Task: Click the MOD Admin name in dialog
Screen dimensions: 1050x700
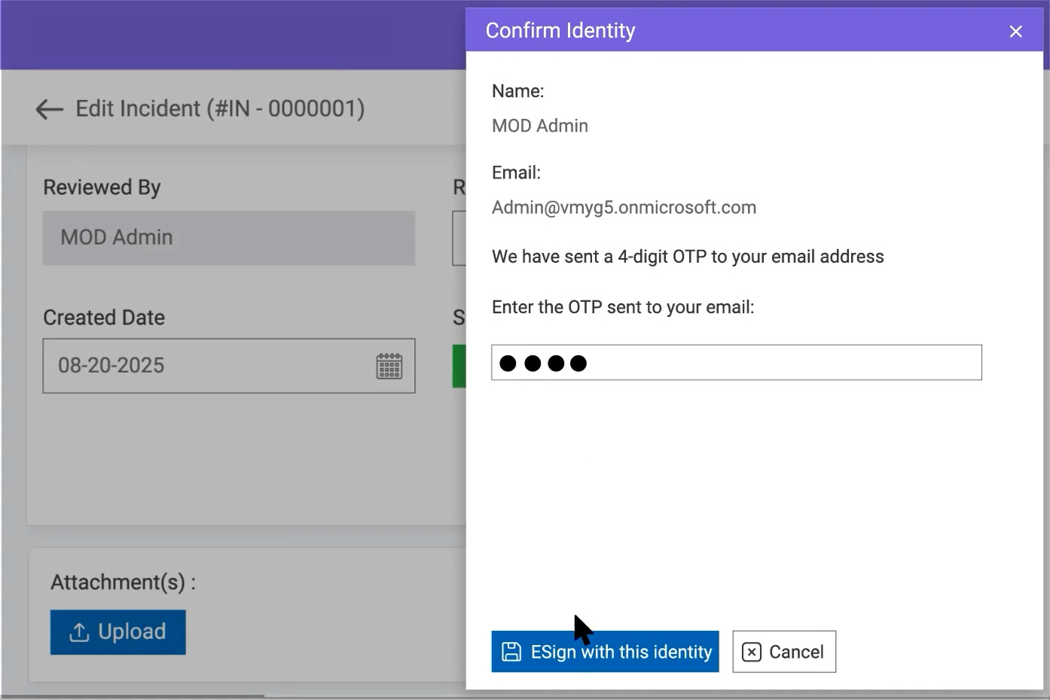Action: click(540, 126)
